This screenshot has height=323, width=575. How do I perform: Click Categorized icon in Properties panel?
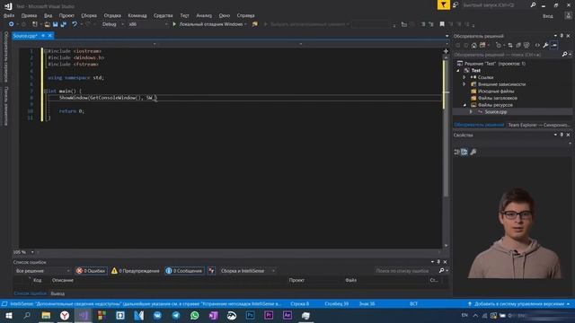[x=456, y=152]
